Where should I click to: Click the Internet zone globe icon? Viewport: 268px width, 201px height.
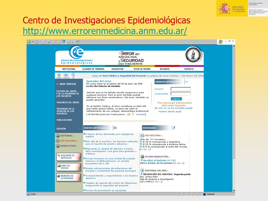click(204, 194)
